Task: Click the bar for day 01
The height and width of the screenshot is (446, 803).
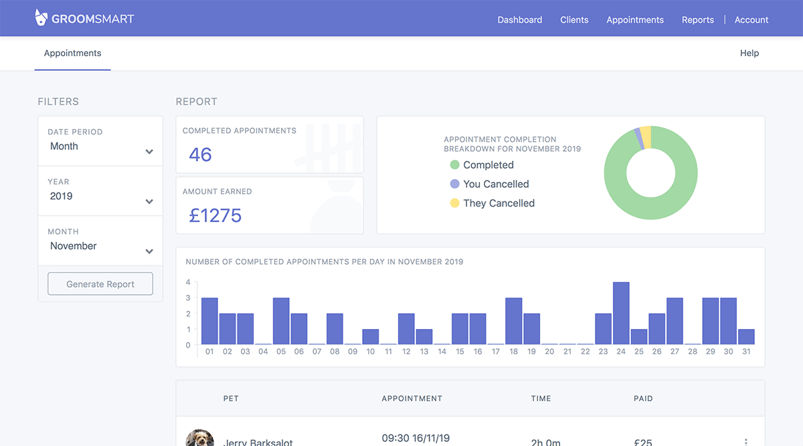Action: [209, 321]
